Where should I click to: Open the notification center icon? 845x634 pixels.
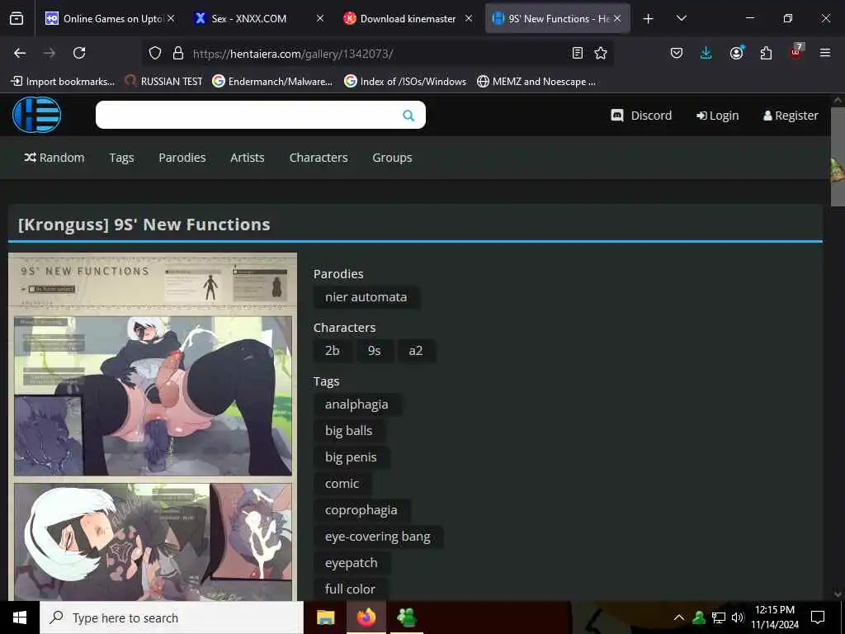pyautogui.click(x=818, y=617)
